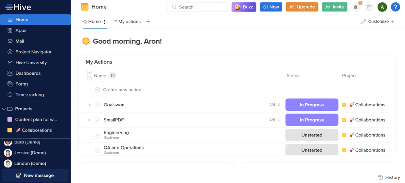Collapse the Projects section in sidebar
Viewport: 405px width, 183px height.
[4, 109]
